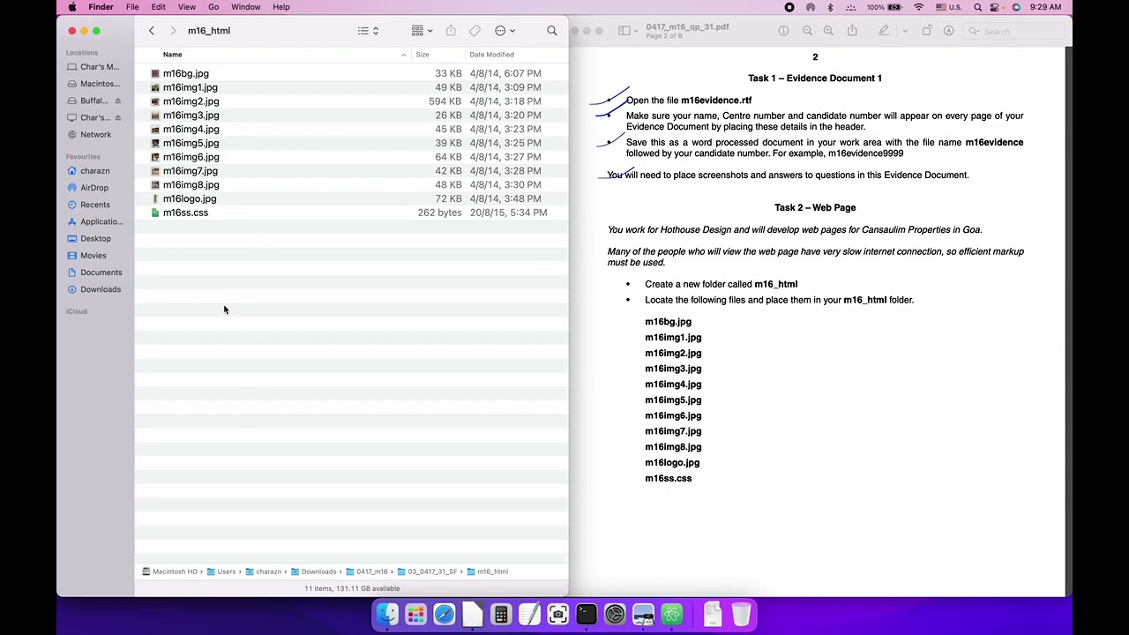Screen dimensions: 1129x635
Task: Open Downloads in Finder sidebar
Action: [x=93, y=289]
